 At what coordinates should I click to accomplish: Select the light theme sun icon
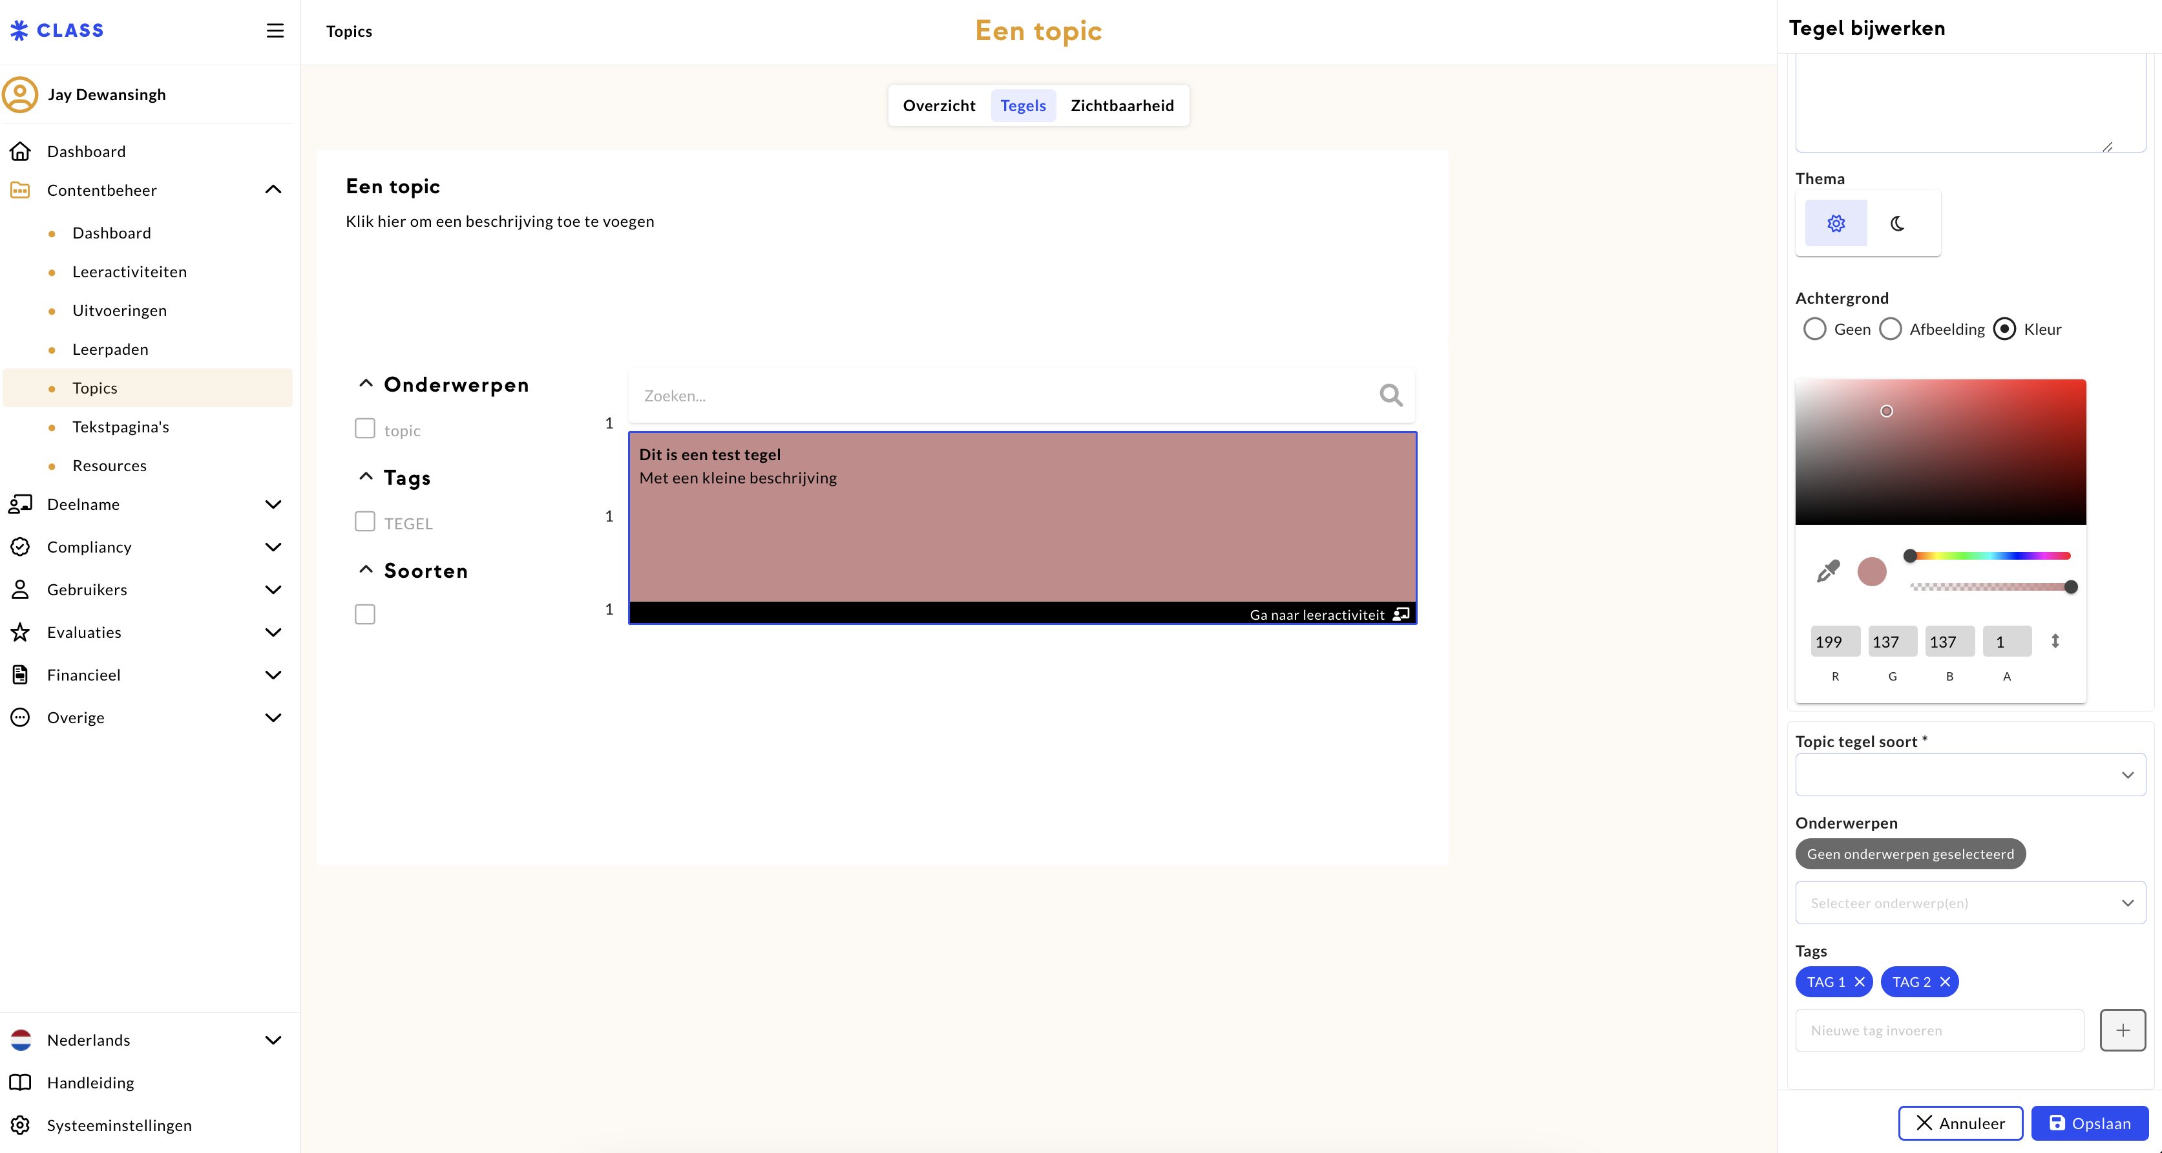(x=1836, y=224)
